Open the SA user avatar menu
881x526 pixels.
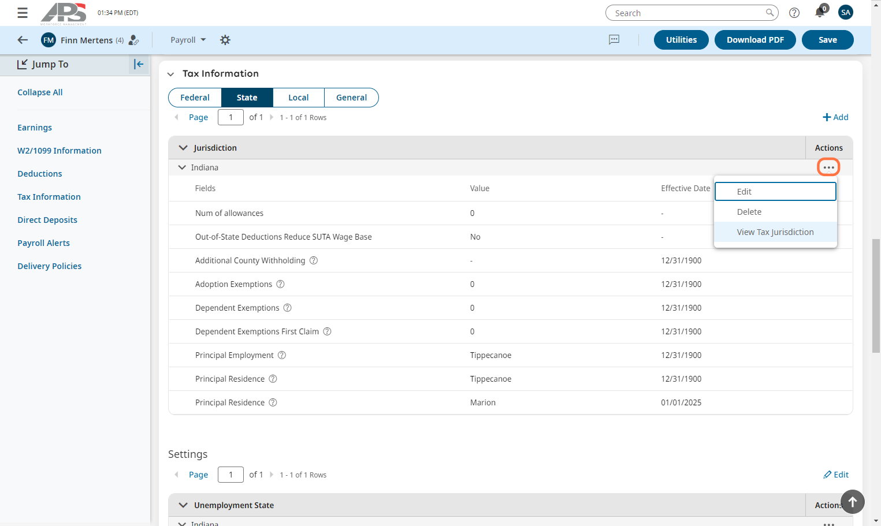click(x=846, y=12)
